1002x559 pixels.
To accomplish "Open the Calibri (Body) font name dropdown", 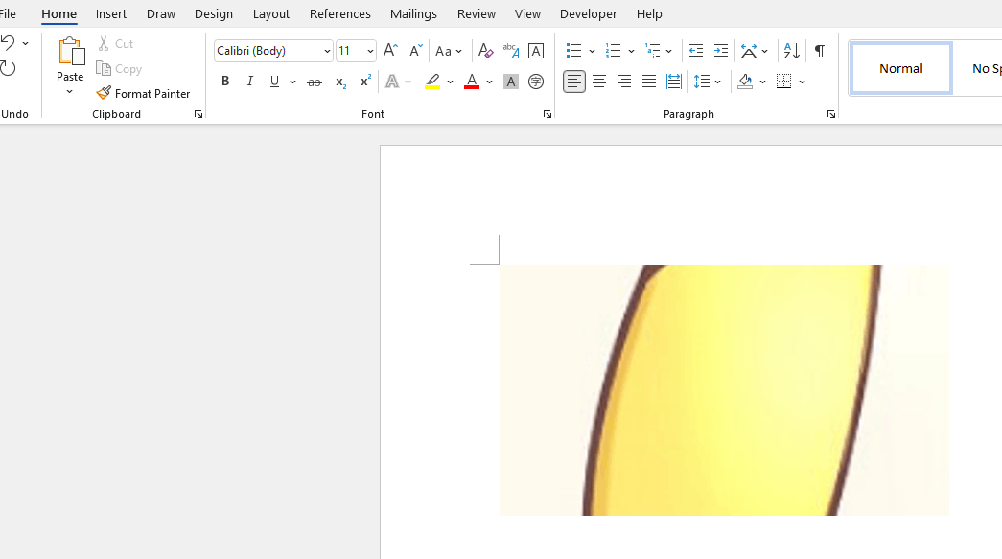I will pyautogui.click(x=327, y=52).
